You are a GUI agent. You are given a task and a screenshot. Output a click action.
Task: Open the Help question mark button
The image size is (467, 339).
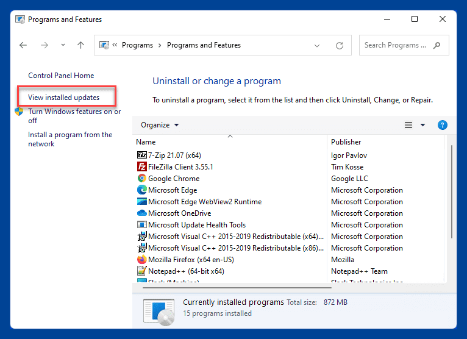pos(442,125)
